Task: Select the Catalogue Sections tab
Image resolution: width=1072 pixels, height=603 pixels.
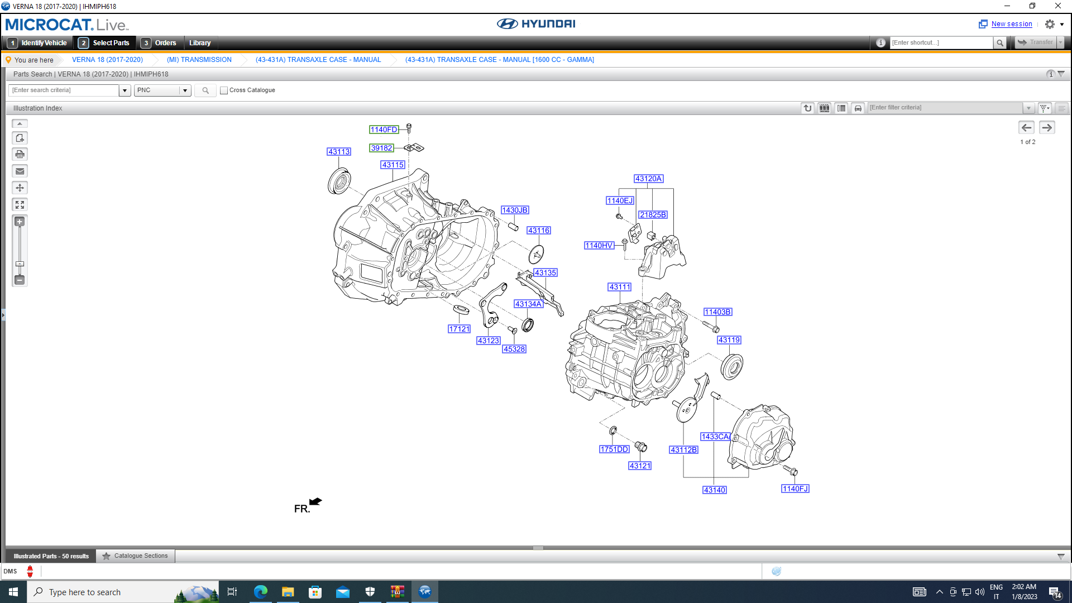Action: coord(135,556)
